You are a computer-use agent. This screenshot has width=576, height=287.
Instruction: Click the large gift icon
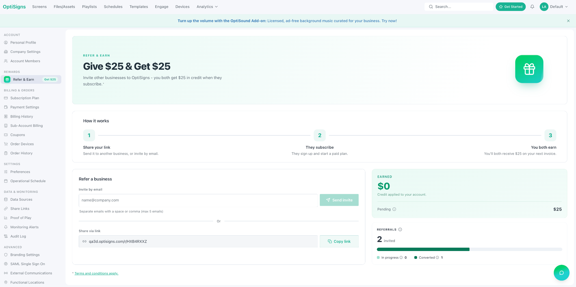click(529, 69)
